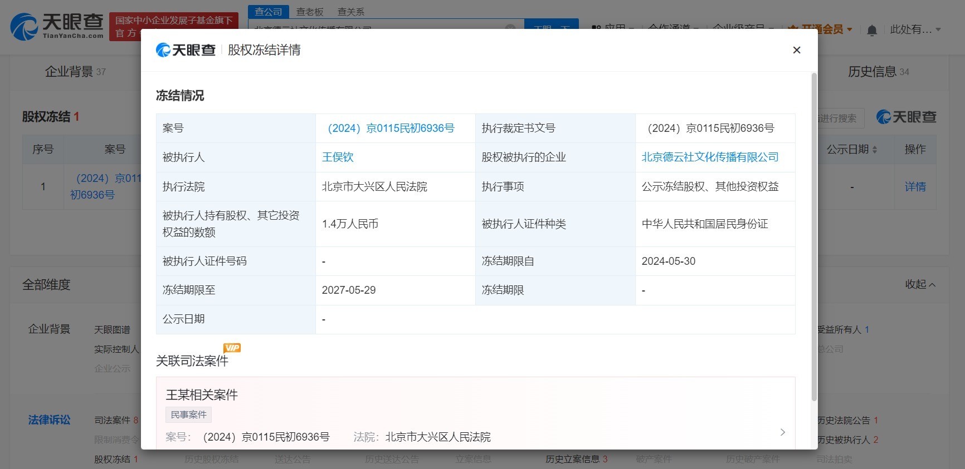
Task: Click 国家中小企业发展子基金旗下 banner
Action: (174, 20)
